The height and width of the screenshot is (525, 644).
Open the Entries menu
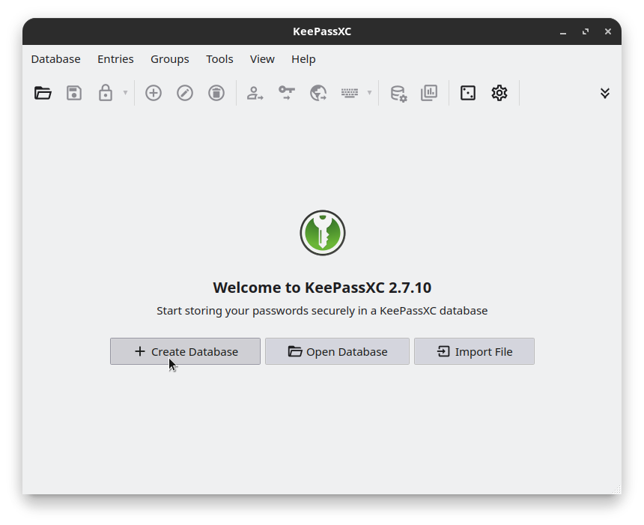tap(115, 59)
